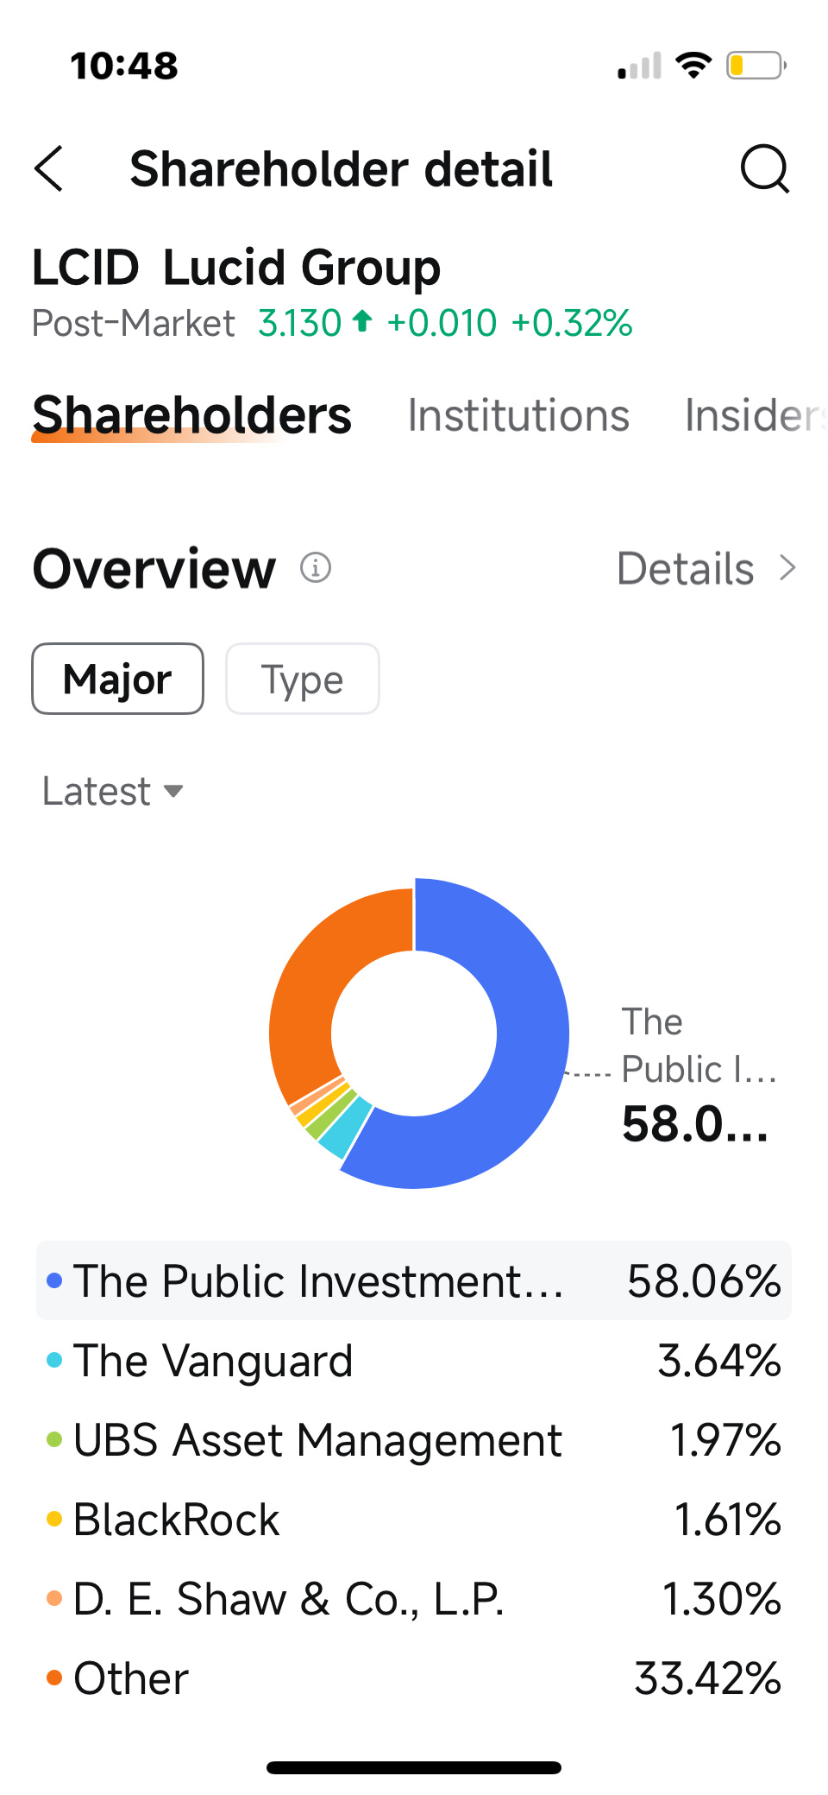Tap the back arrow icon
The image size is (828, 1795).
pyautogui.click(x=48, y=168)
